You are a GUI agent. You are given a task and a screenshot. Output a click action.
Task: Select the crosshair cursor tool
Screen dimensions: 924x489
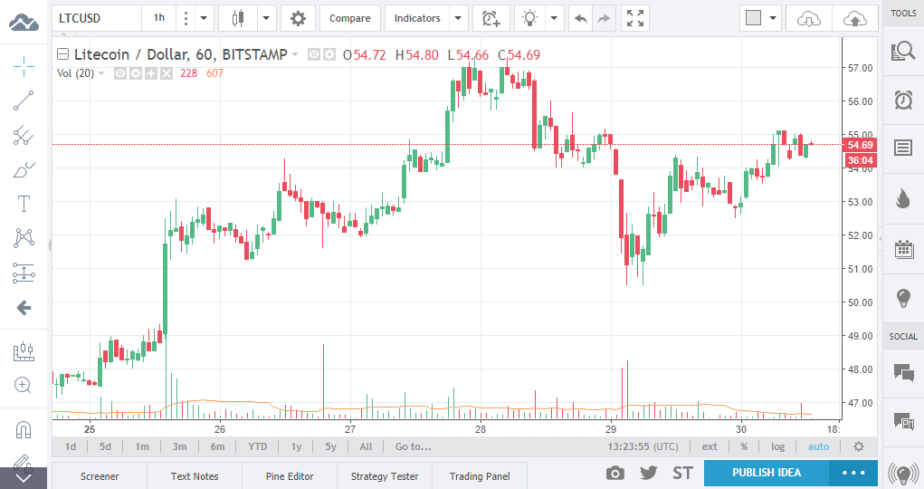(x=24, y=66)
